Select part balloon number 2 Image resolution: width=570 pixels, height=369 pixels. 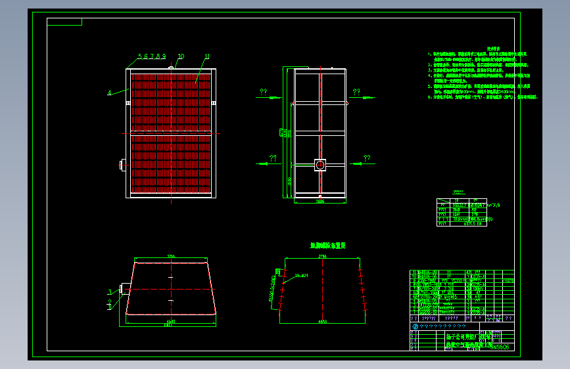pos(110,302)
